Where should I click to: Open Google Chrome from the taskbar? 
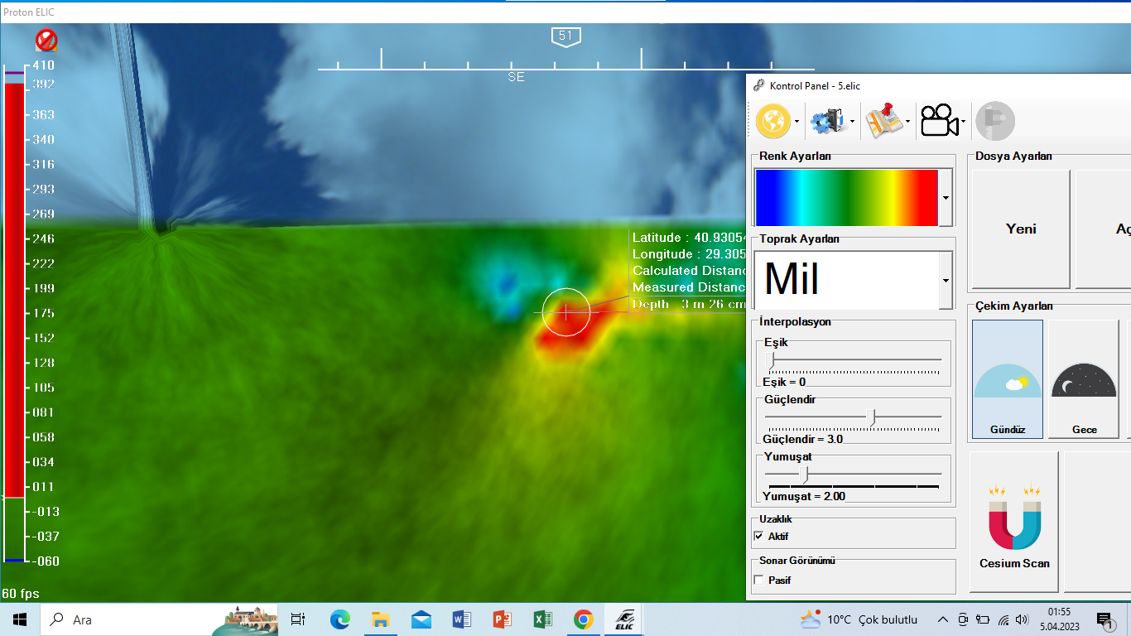[x=583, y=619]
